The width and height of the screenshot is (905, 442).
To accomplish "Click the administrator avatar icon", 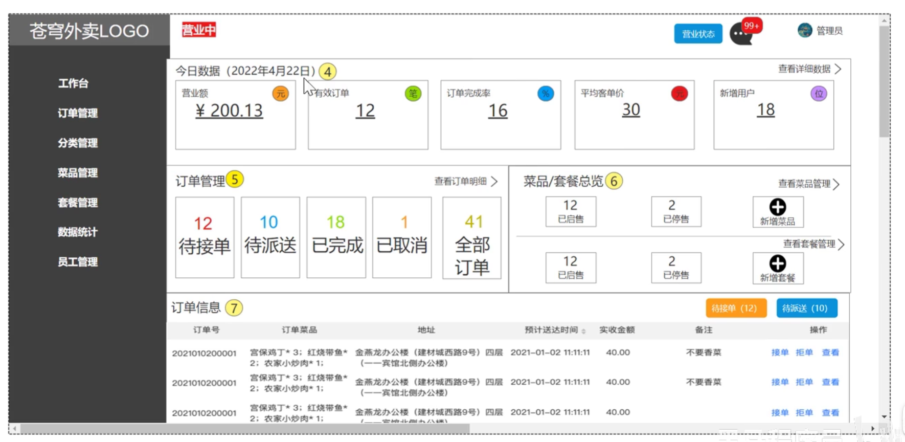I will [x=805, y=31].
